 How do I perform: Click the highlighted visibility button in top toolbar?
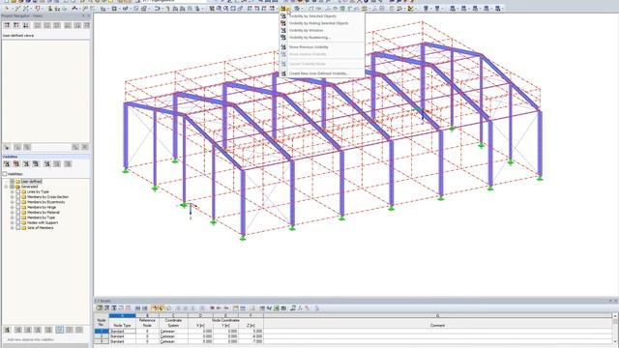pos(283,9)
